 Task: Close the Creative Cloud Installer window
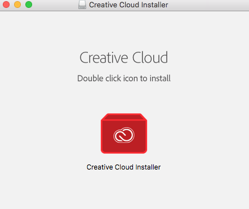(6, 5)
